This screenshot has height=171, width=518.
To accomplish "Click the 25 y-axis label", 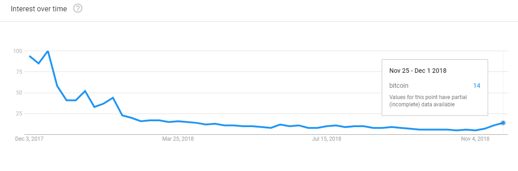I will pos(19,114).
